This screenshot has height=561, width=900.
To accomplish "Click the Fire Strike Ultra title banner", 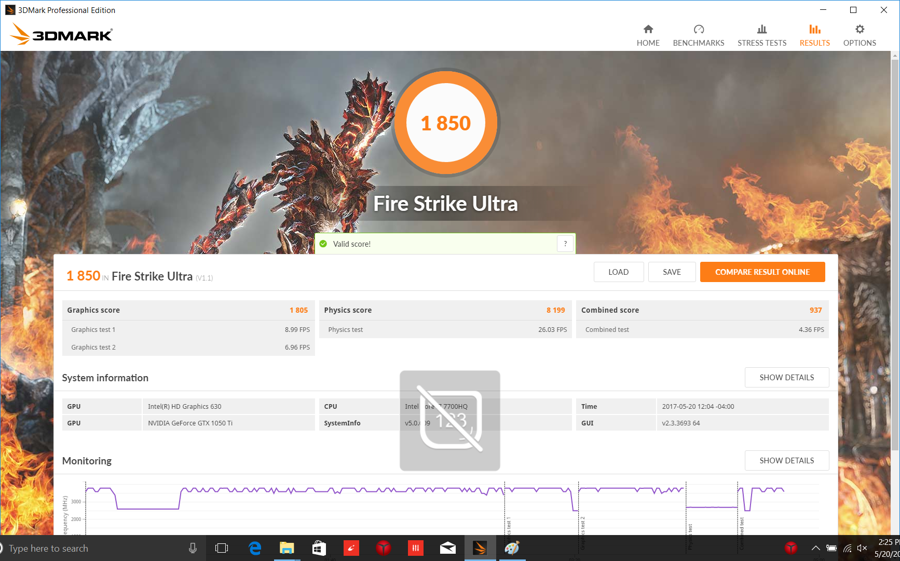I will 446,203.
